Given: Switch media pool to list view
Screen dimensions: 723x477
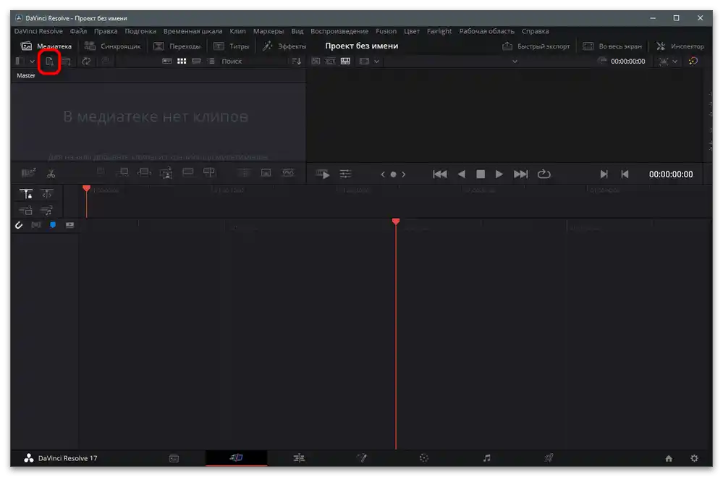Looking at the screenshot, I should point(211,62).
